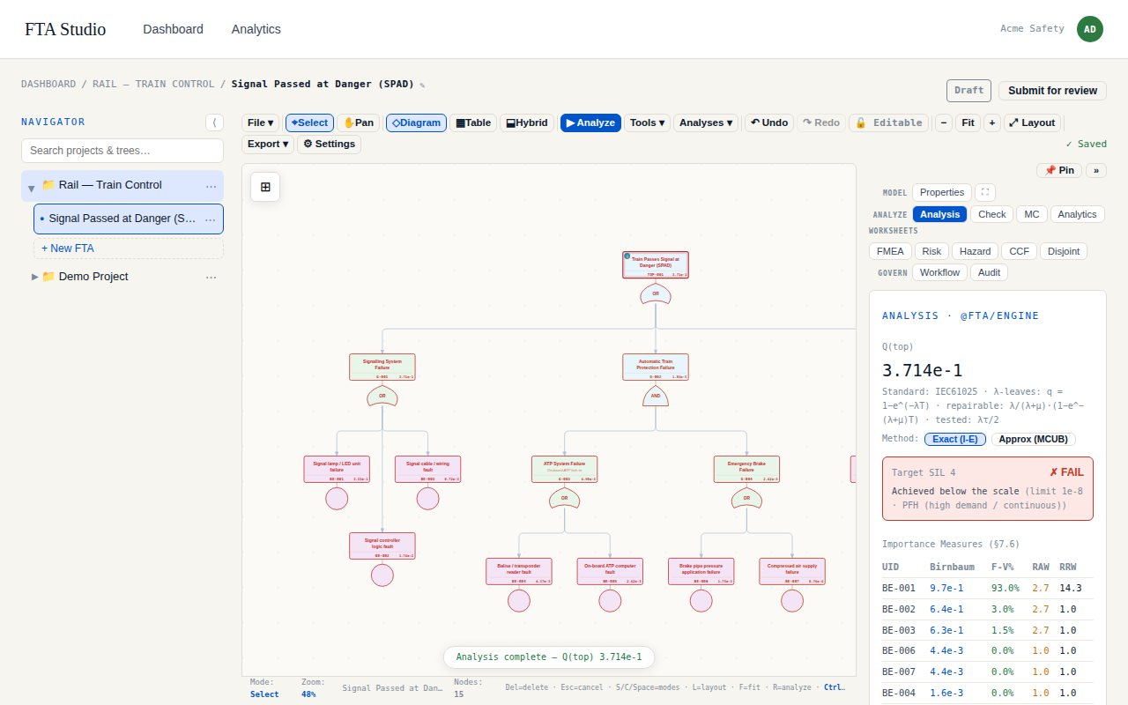Viewport: 1128px width, 705px height.
Task: Click the grid toggle on canvas
Action: coord(265,187)
